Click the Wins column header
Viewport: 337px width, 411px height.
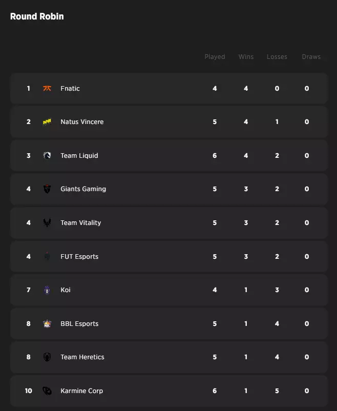coord(246,57)
